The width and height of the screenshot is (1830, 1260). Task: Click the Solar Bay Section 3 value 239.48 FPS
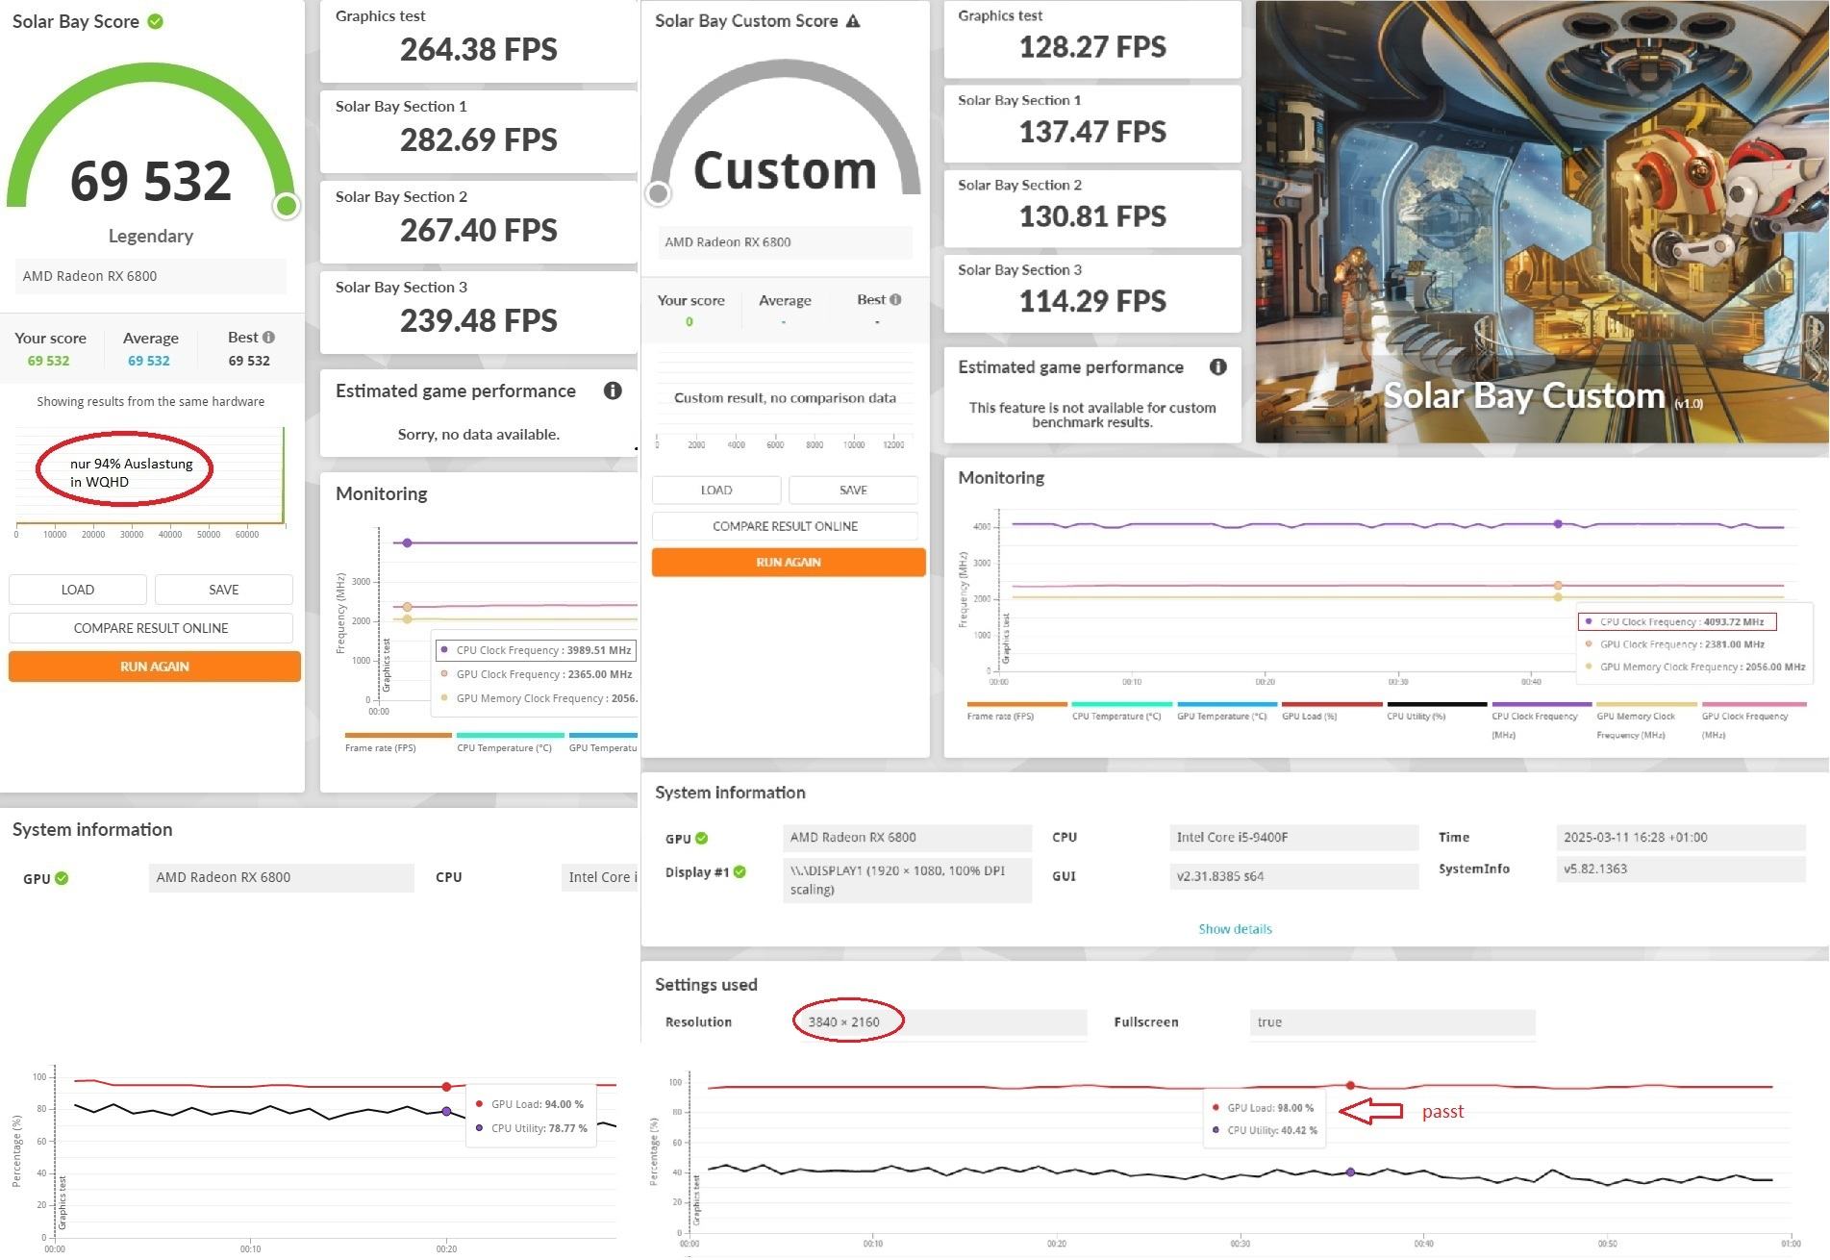pos(479,320)
